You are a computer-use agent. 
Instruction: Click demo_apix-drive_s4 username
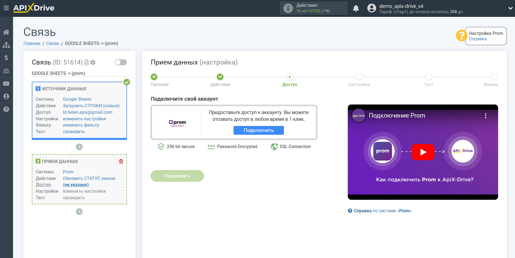tap(401, 6)
